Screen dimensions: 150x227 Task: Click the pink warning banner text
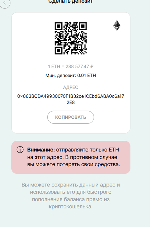[x=74, y=157]
